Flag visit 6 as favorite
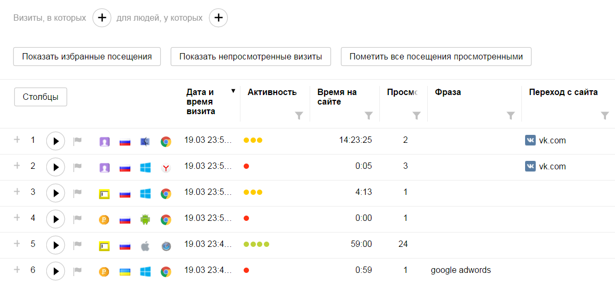This screenshot has width=615, height=283. [x=78, y=271]
